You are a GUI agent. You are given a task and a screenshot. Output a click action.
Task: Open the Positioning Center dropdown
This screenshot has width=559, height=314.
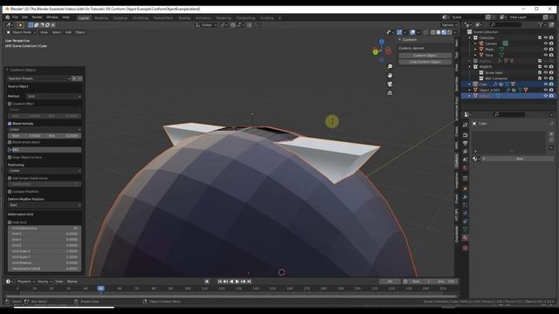(45, 171)
